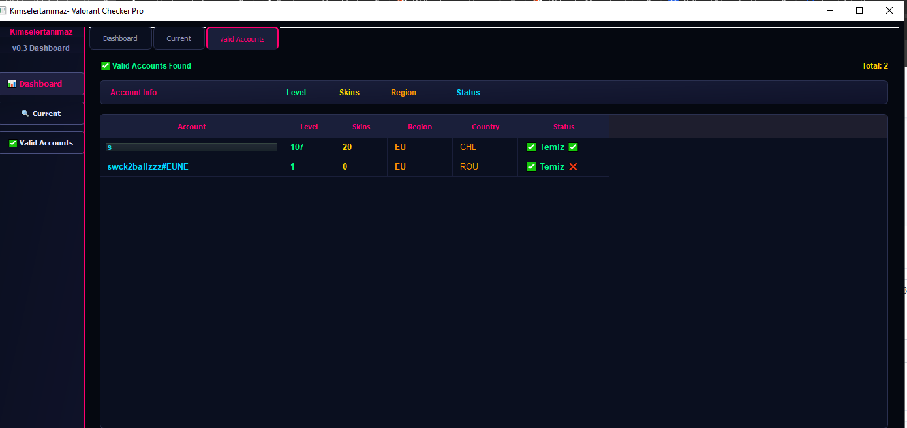
Task: Open the Current tab at top
Action: tap(179, 38)
